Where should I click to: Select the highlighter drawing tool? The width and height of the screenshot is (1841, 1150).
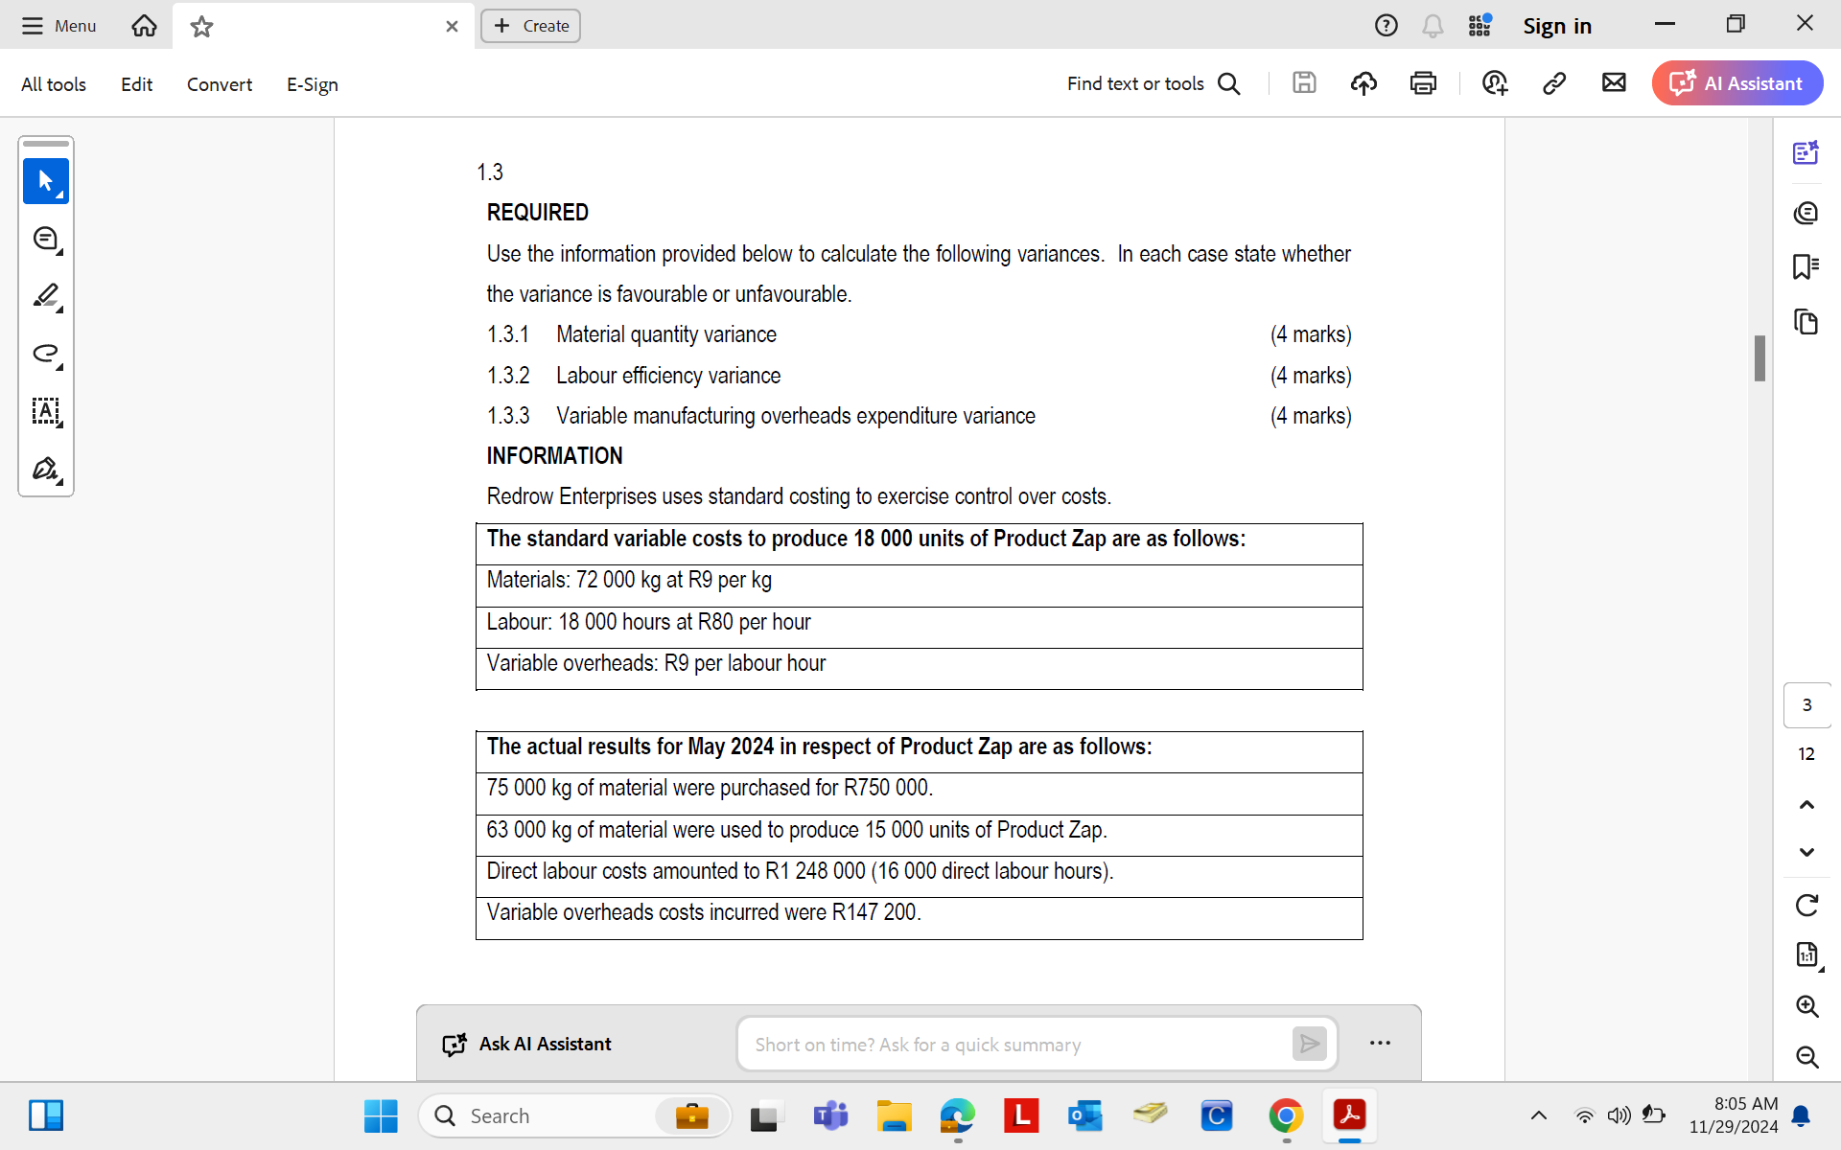coord(45,296)
